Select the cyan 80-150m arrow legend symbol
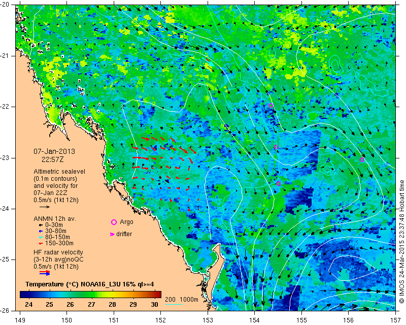Viewport: 406px width, 325px height. [41, 237]
